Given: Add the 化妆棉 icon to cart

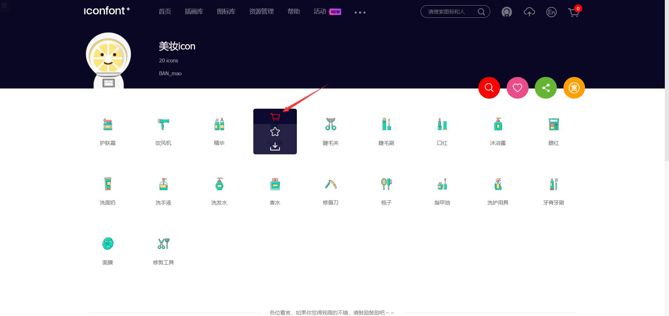Looking at the screenshot, I should tap(275, 117).
